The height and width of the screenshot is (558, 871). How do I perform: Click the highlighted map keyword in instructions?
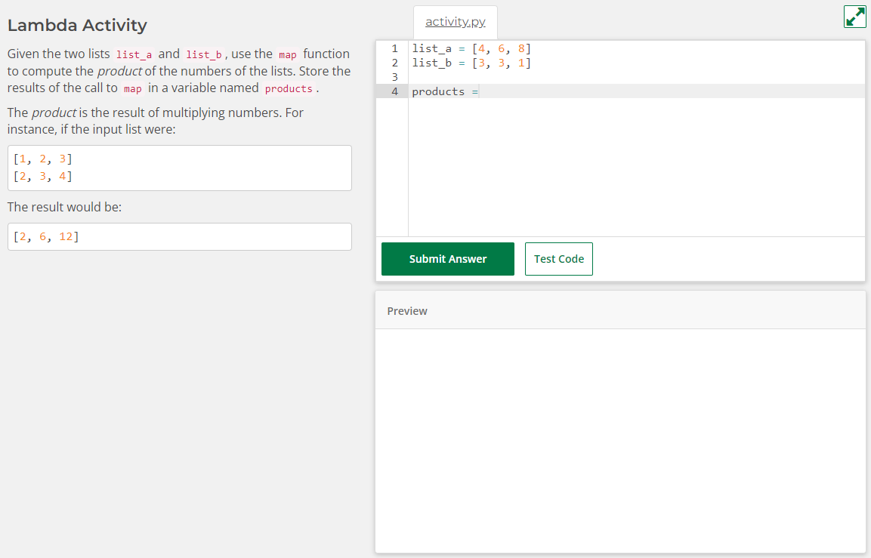(286, 54)
